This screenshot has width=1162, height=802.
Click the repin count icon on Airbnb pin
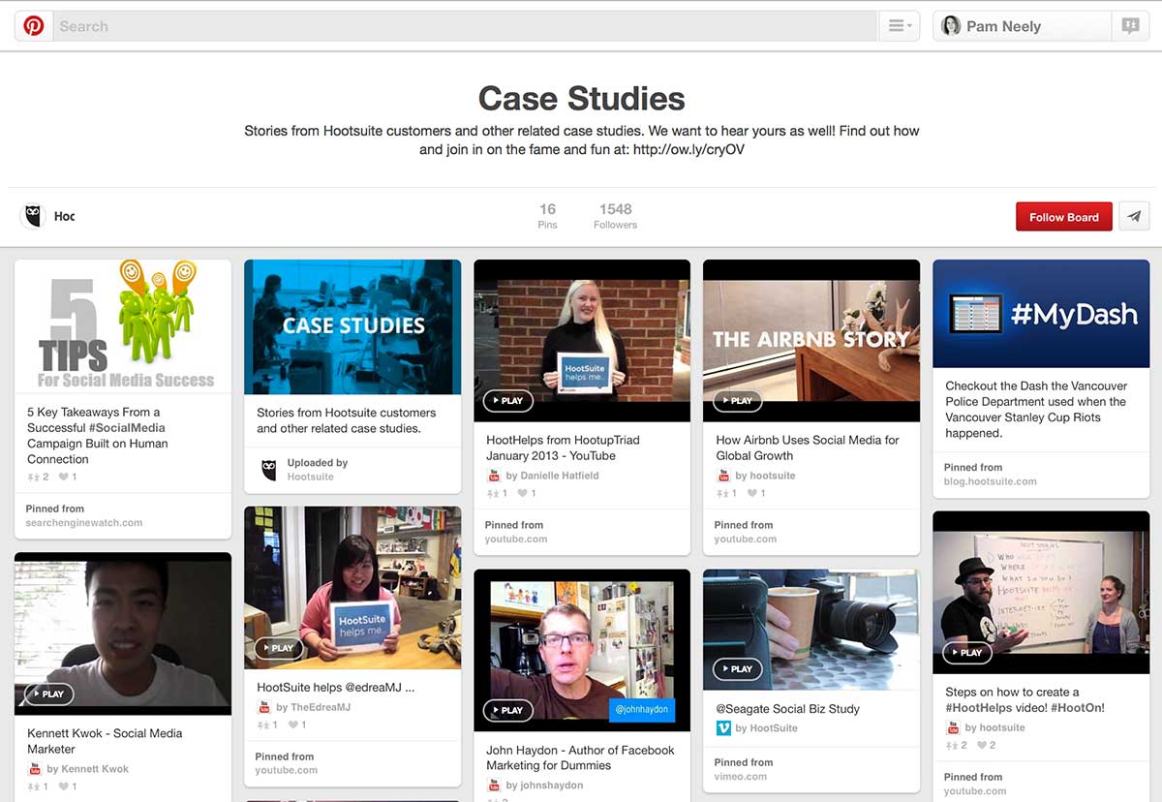(722, 493)
